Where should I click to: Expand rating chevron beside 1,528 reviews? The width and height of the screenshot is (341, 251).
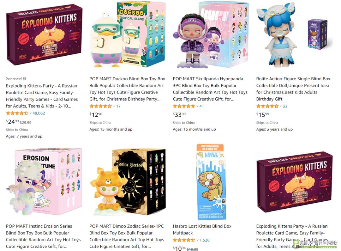pos(197,240)
